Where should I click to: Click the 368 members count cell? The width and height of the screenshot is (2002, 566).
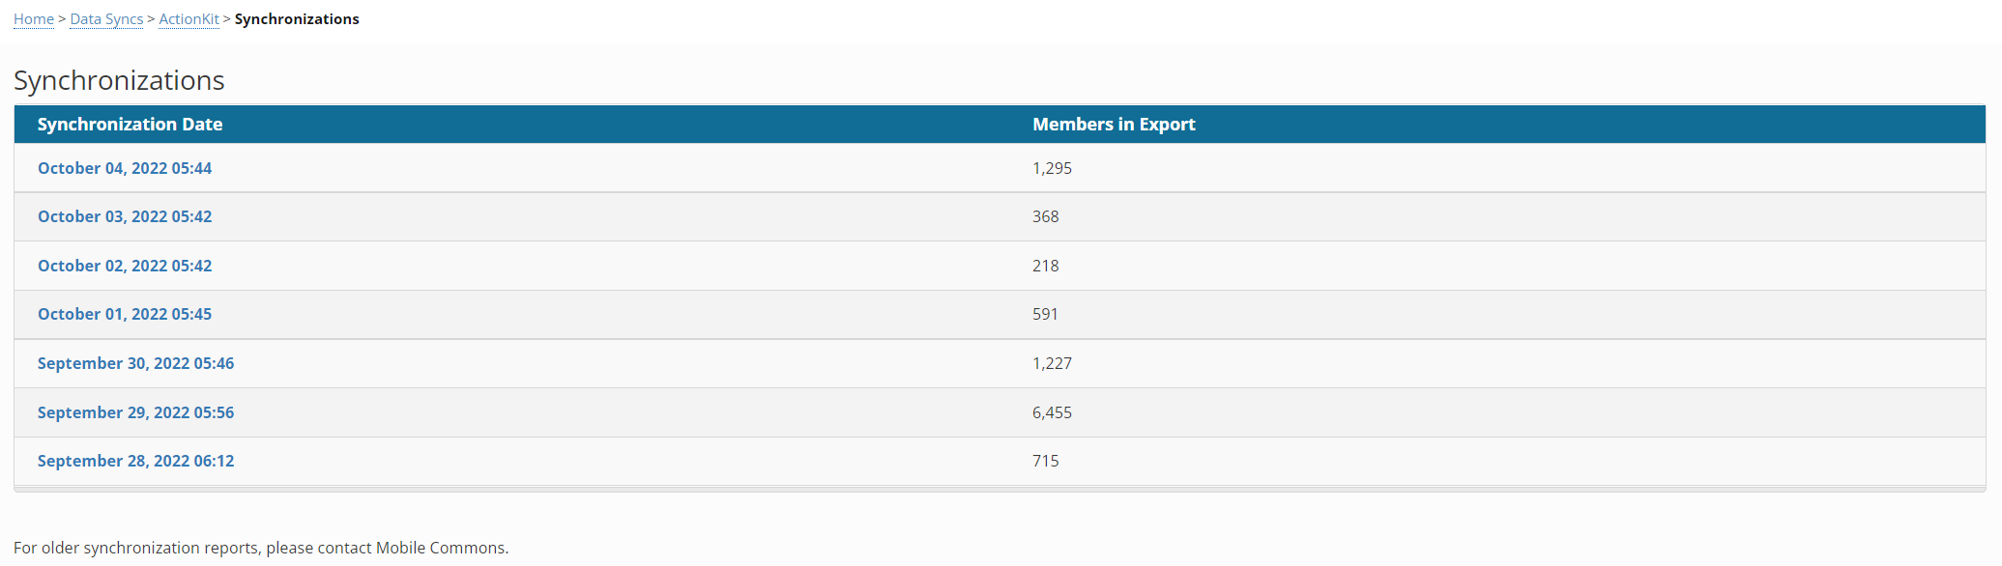[1045, 216]
